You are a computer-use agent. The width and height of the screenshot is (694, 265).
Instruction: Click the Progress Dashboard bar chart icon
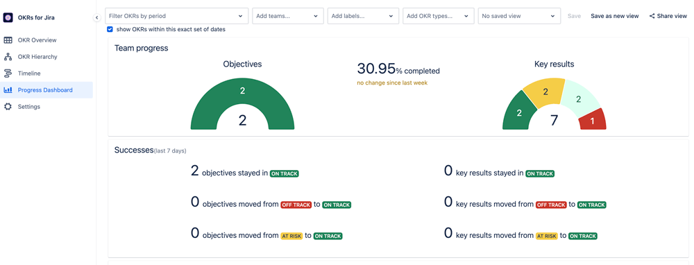click(8, 89)
